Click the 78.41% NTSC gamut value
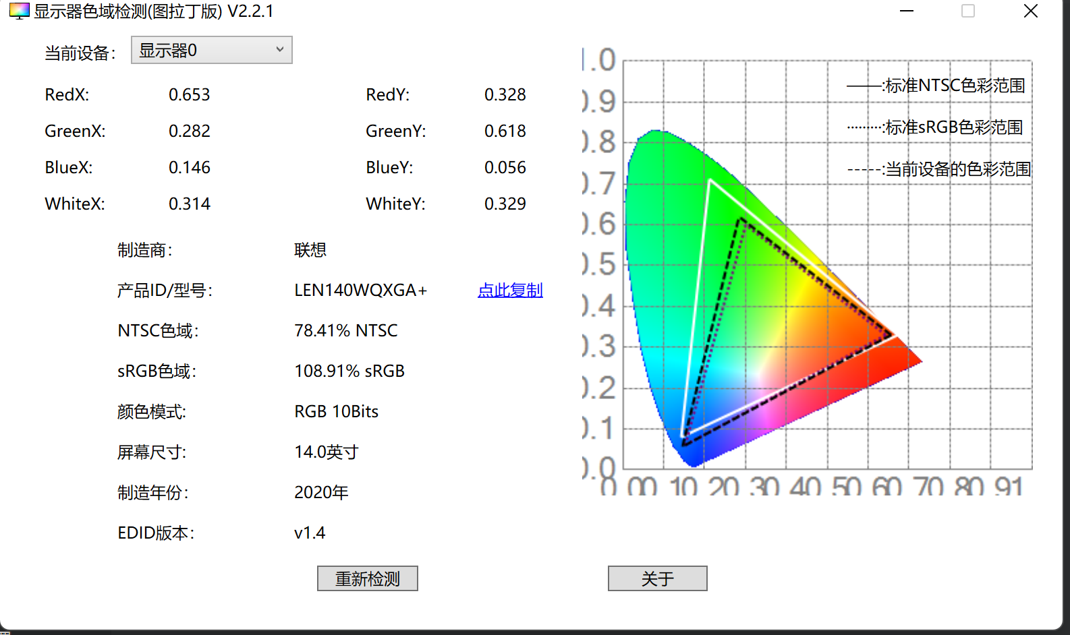 click(346, 331)
